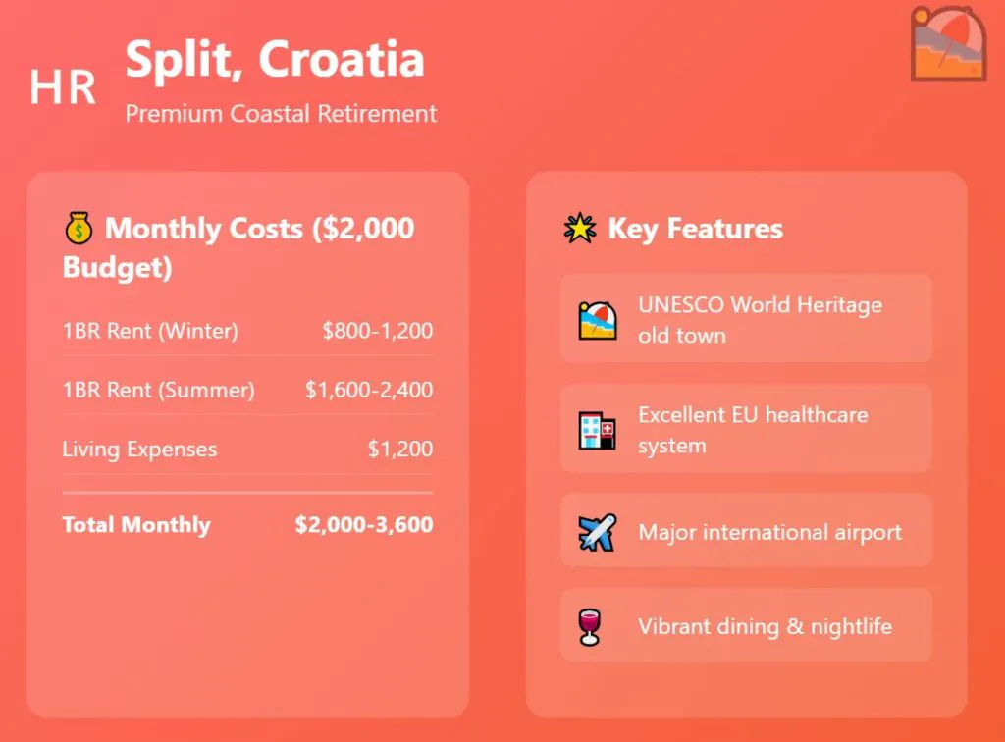Click the Total Monthly amount $2,000-3,600
Screen dimensions: 1005x742
[x=363, y=524]
